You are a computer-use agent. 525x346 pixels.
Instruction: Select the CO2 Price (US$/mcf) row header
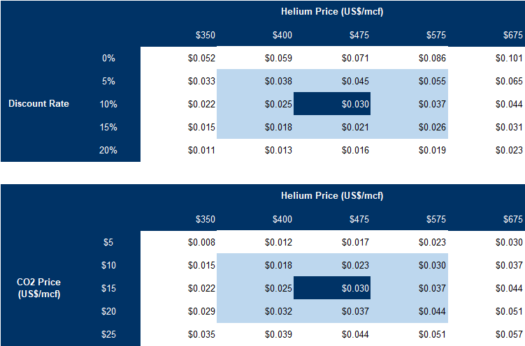click(38, 288)
